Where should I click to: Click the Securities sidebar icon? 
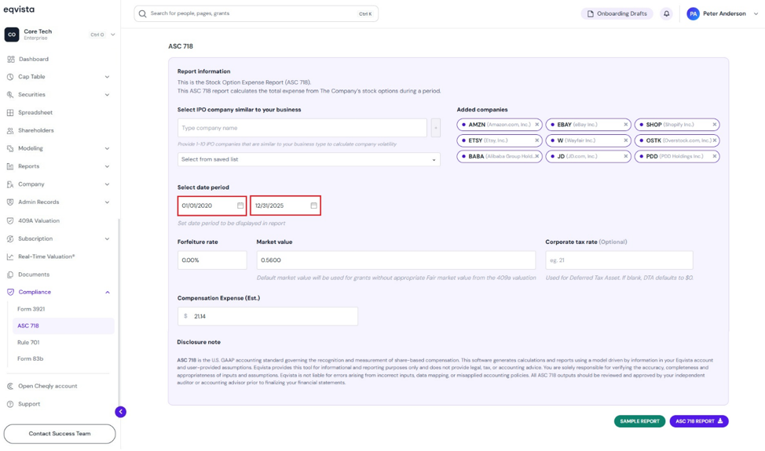point(10,95)
